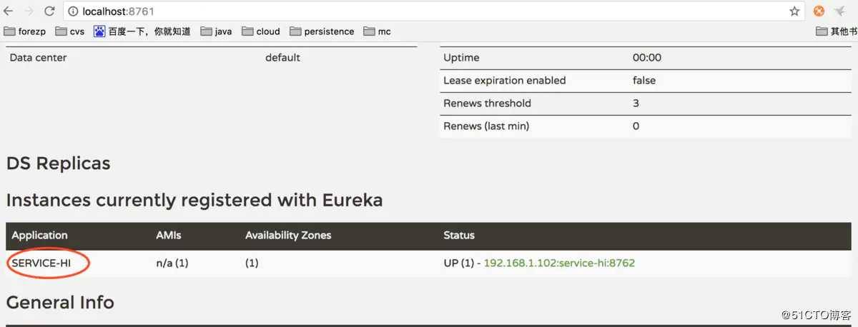Open the mc bookmark folder
The width and height of the screenshot is (858, 327).
[377, 31]
